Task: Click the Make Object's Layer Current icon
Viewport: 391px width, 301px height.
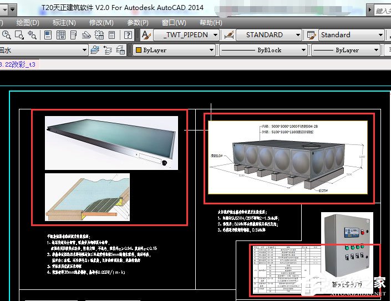Action: tap(95, 51)
